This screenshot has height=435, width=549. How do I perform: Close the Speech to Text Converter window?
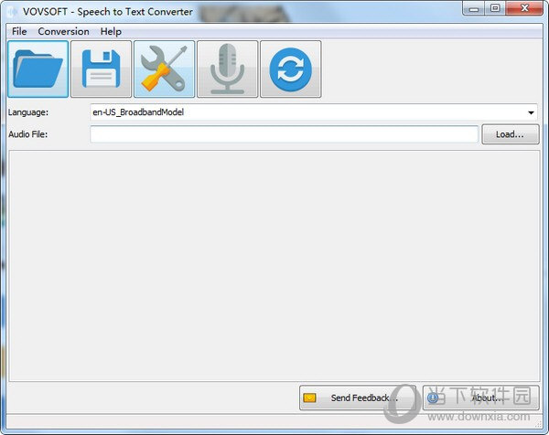pyautogui.click(x=524, y=9)
